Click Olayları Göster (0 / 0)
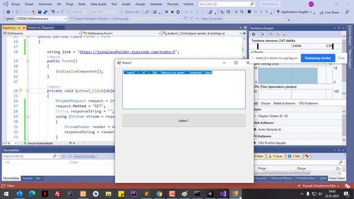The width and height of the screenshot is (354, 199). click(x=273, y=116)
